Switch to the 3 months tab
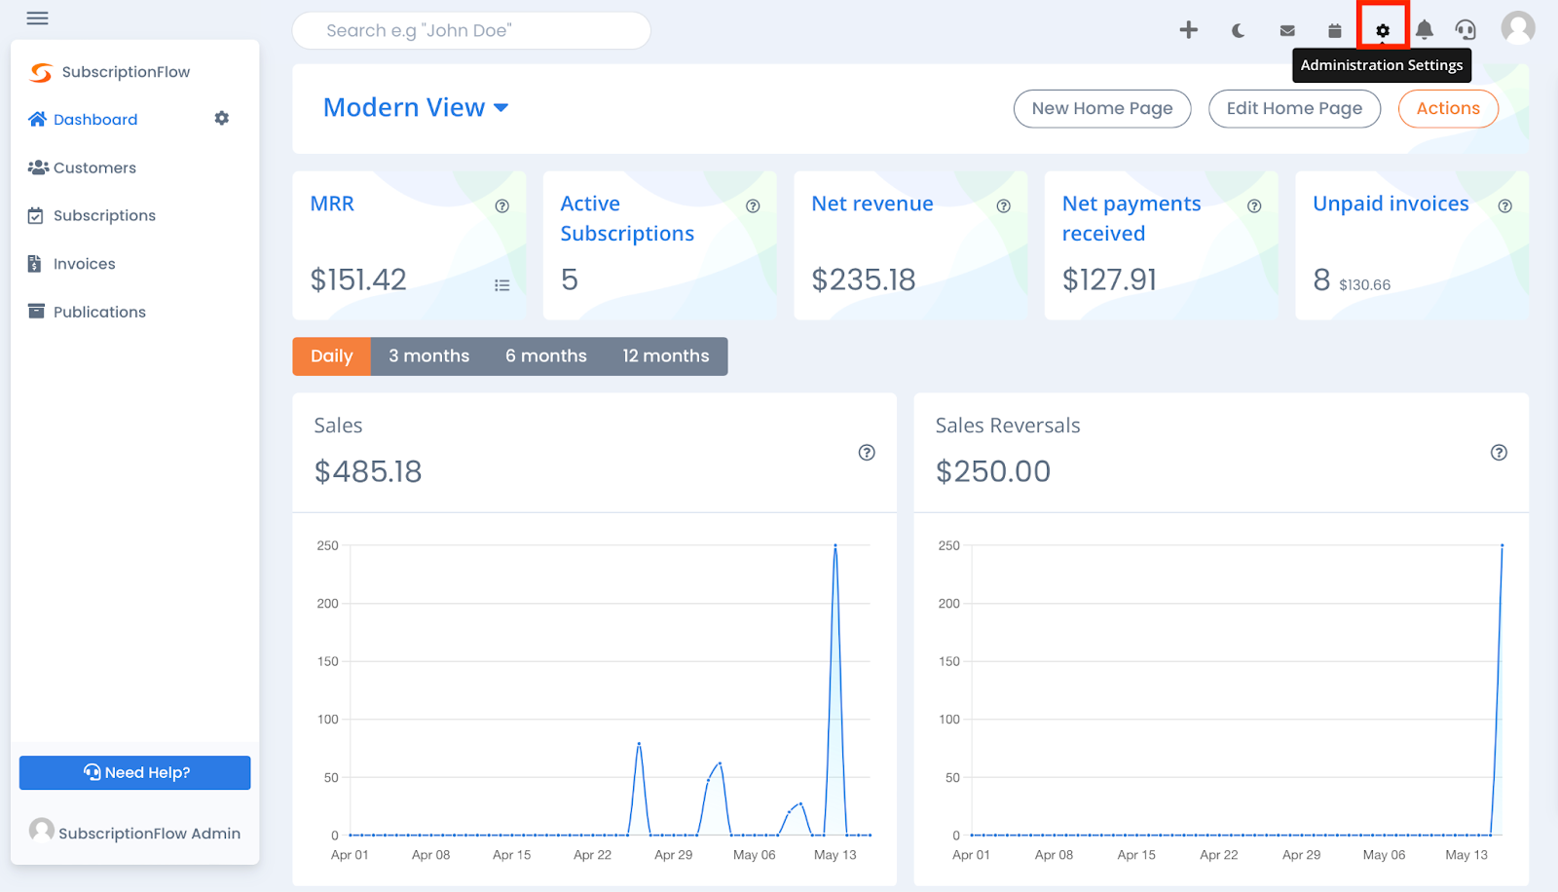The width and height of the screenshot is (1558, 892). click(428, 355)
